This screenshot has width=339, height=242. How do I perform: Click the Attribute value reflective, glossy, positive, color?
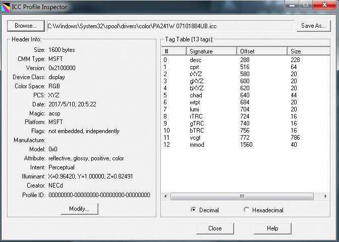coord(86,158)
